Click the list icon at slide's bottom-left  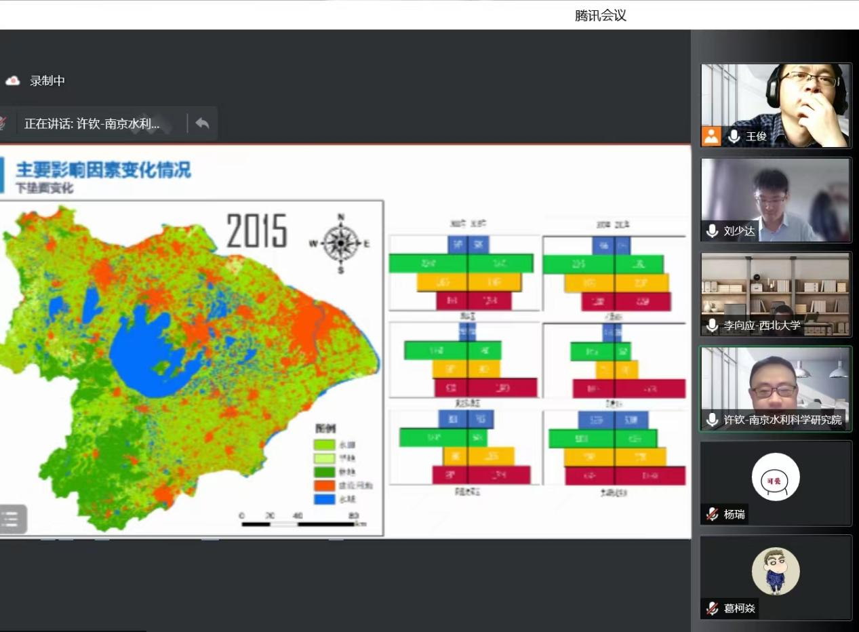(11, 519)
